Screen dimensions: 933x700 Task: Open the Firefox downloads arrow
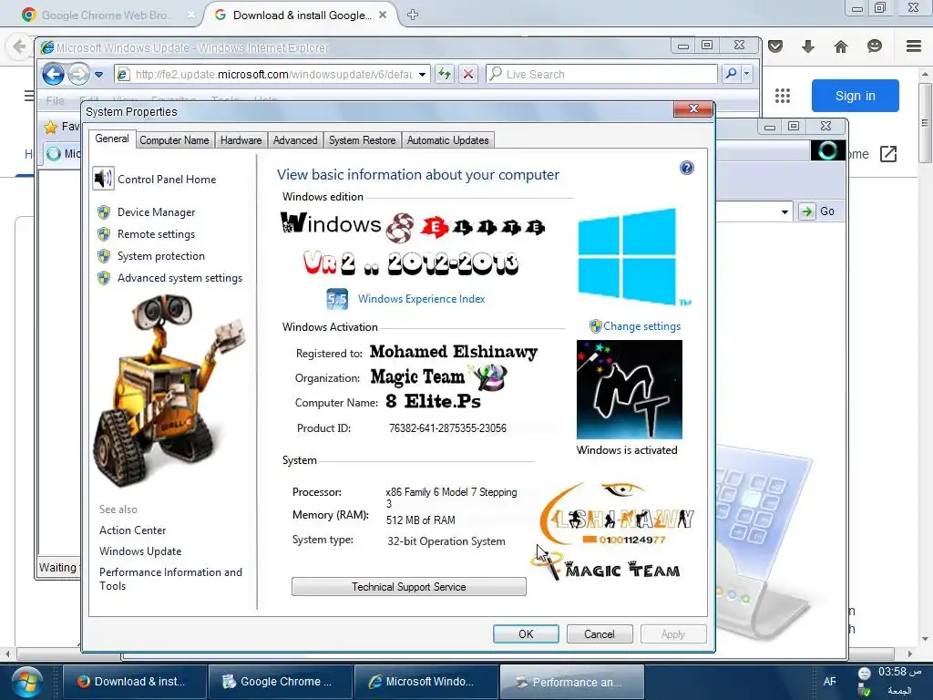tap(808, 46)
